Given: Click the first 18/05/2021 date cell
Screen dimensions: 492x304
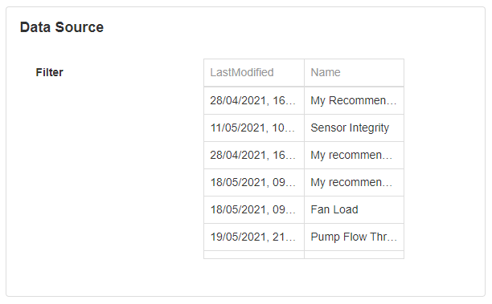Looking at the screenshot, I should click(254, 182).
